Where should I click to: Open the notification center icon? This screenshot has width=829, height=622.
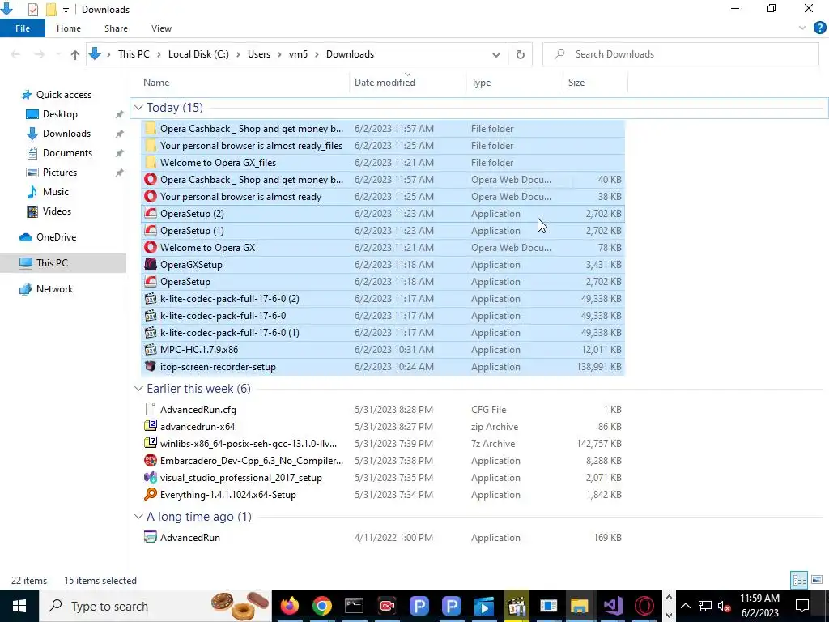tap(802, 606)
